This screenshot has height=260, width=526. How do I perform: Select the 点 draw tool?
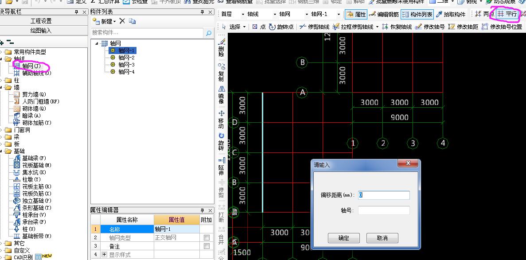click(259, 27)
